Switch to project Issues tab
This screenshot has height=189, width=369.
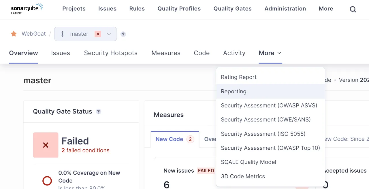(x=61, y=53)
